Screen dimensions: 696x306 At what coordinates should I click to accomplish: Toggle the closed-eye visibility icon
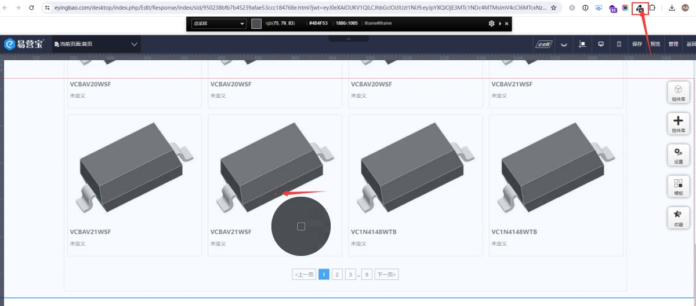point(563,44)
